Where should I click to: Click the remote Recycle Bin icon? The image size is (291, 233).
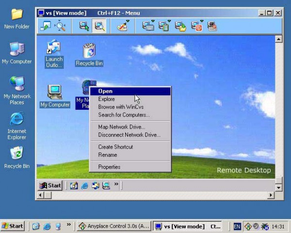click(x=89, y=55)
